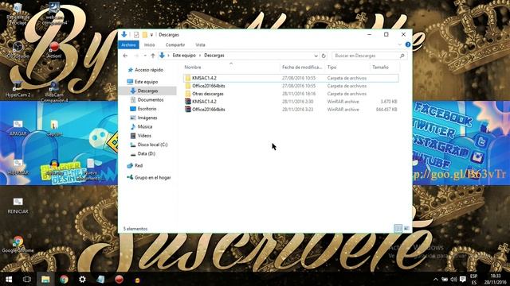This screenshot has height=286, width=510.
Task: Switch to the Vista ribbon tab
Action: point(200,44)
